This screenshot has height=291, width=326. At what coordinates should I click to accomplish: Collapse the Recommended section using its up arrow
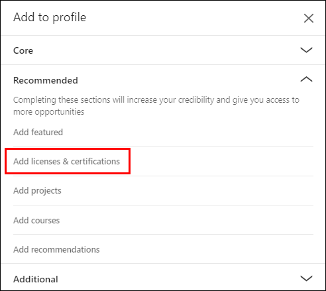click(306, 79)
